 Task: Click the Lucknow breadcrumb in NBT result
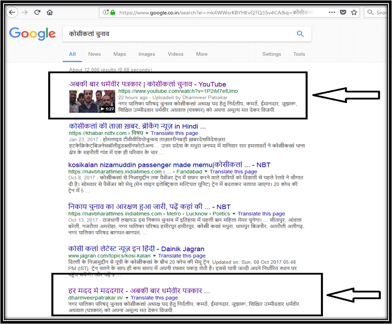click(x=197, y=214)
